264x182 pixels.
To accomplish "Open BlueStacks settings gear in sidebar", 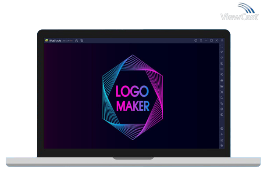I will [x=222, y=128].
